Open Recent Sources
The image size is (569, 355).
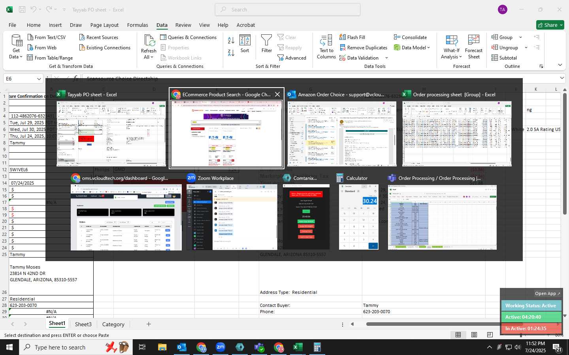(x=99, y=37)
